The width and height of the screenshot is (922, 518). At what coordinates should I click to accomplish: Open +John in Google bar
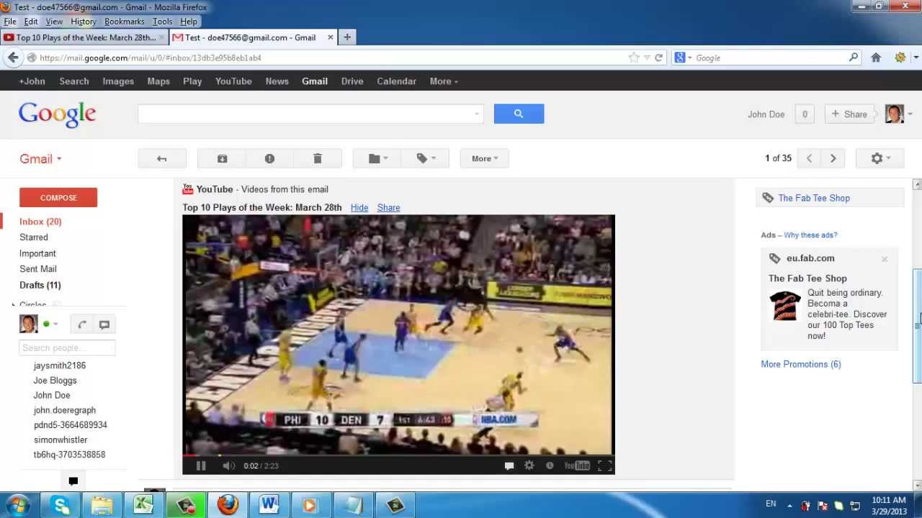[32, 81]
